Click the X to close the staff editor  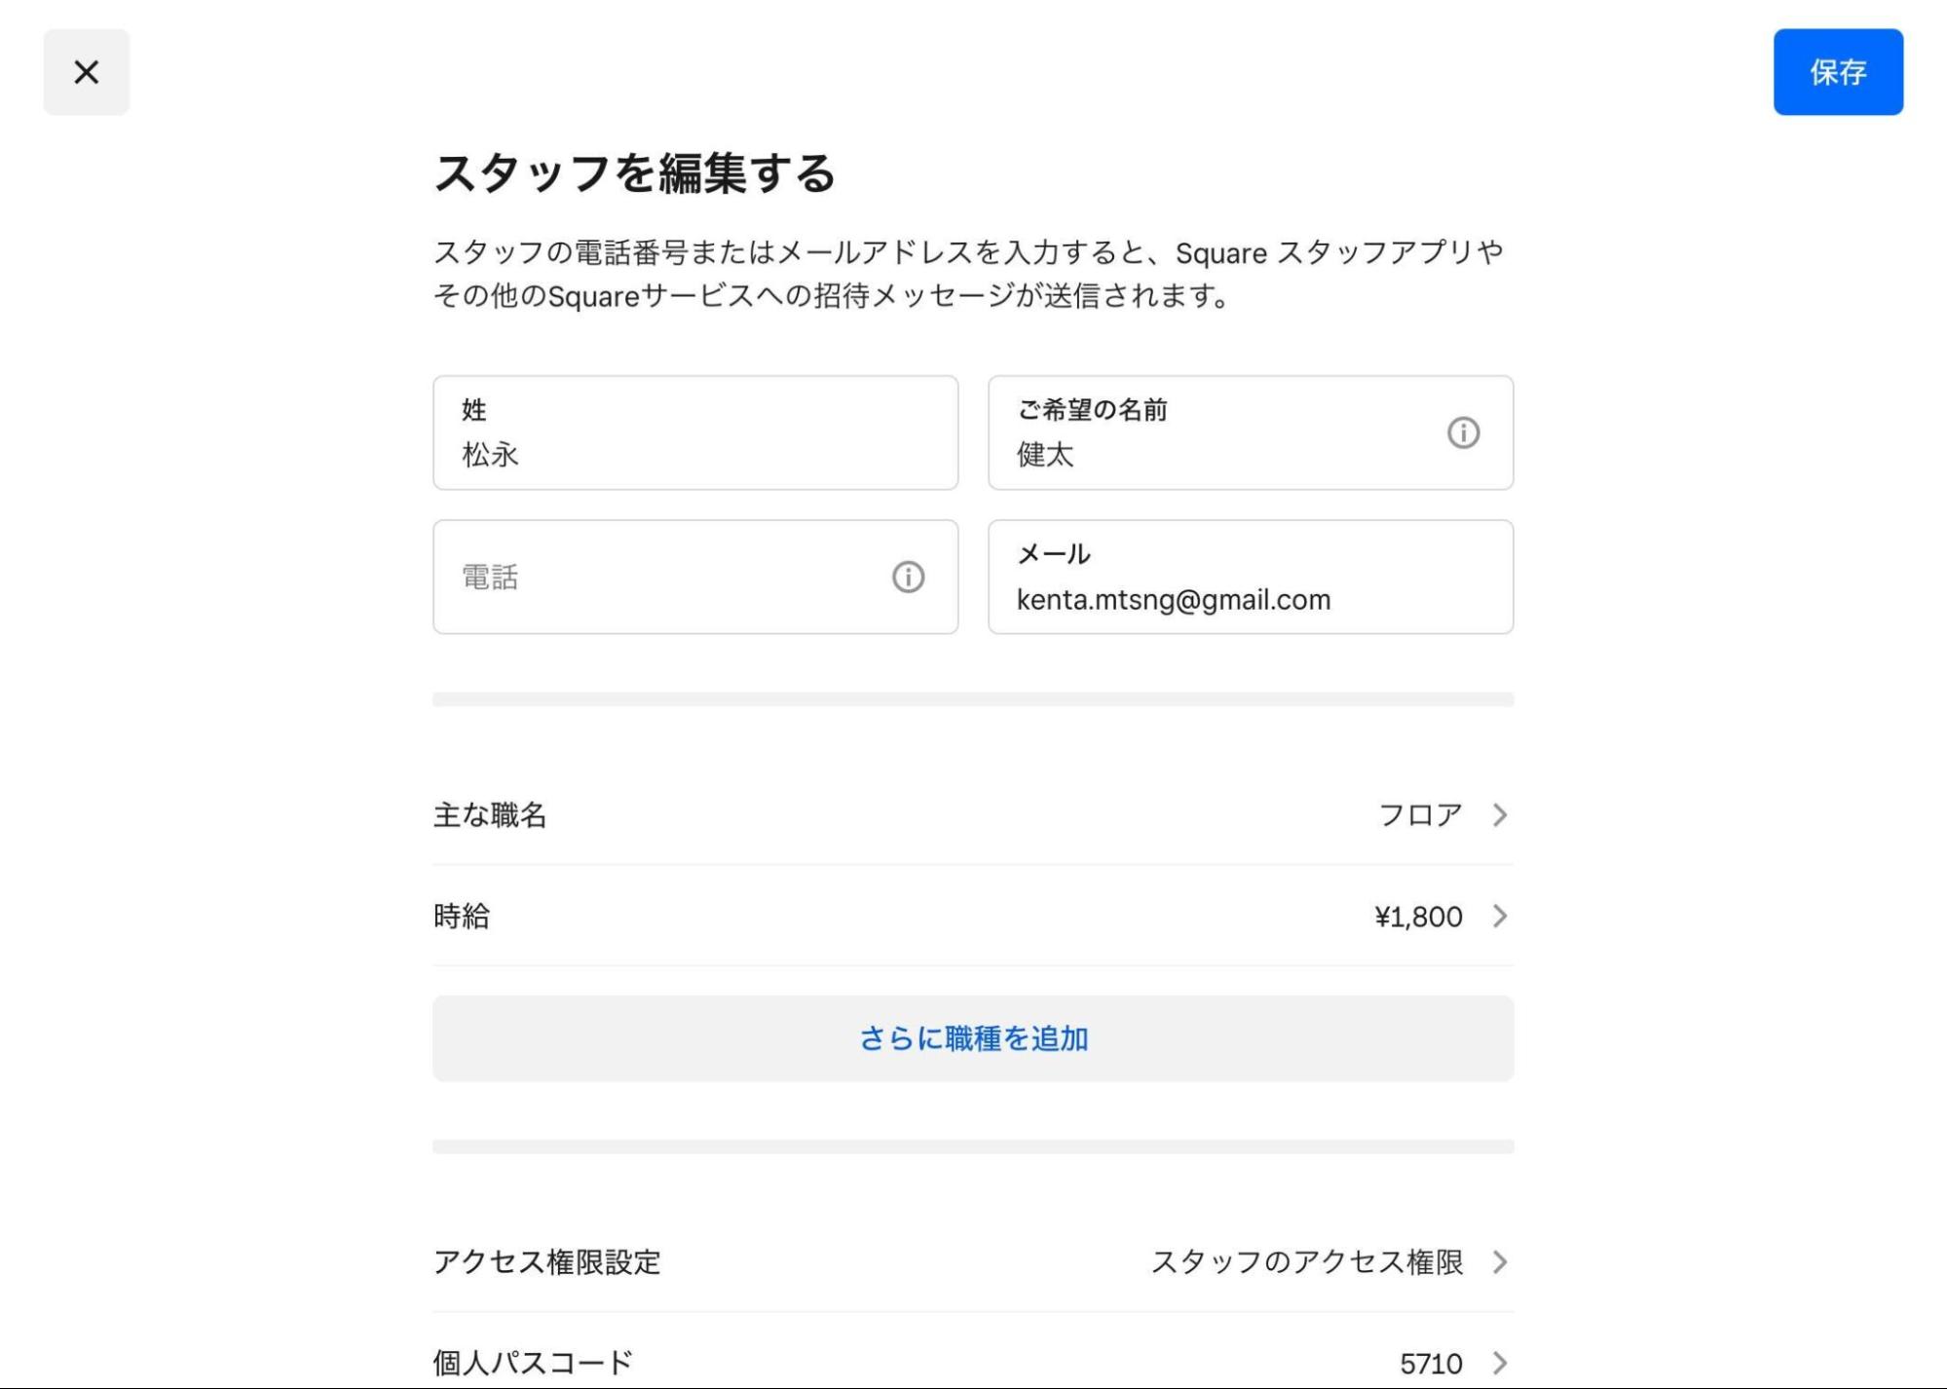(x=86, y=72)
